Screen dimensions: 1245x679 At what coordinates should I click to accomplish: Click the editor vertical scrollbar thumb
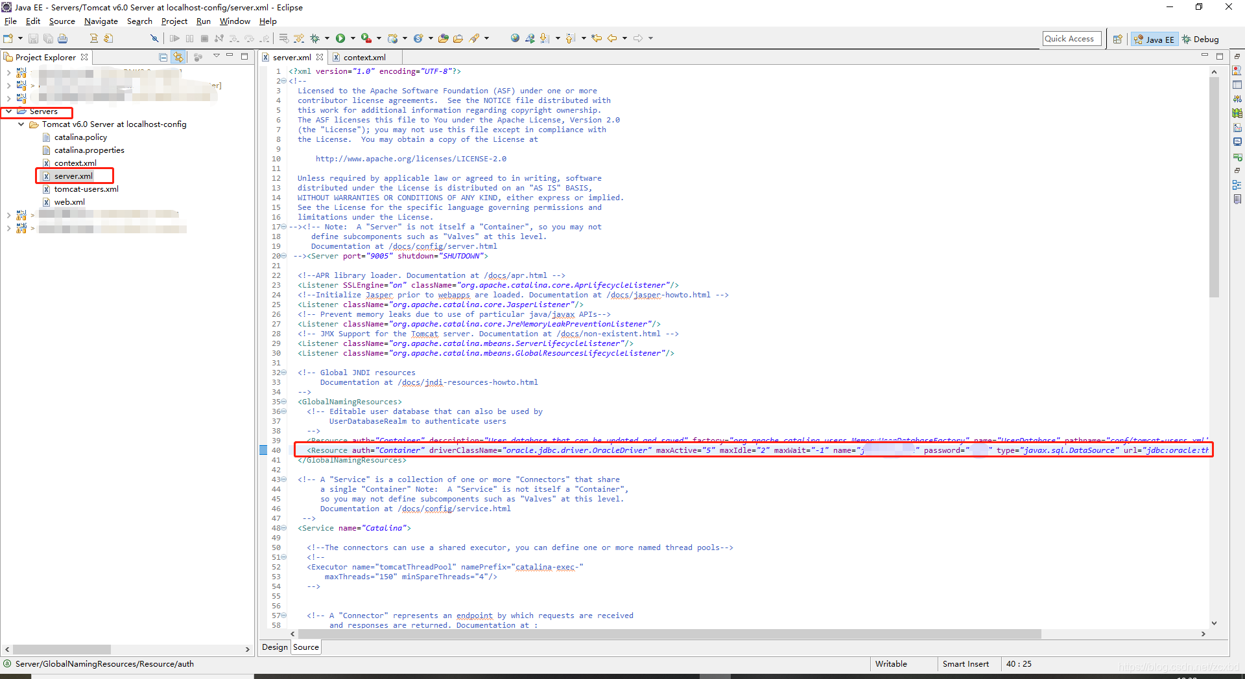pyautogui.click(x=1214, y=188)
